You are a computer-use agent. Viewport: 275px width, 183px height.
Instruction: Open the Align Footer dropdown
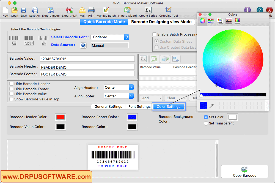tap(119, 96)
